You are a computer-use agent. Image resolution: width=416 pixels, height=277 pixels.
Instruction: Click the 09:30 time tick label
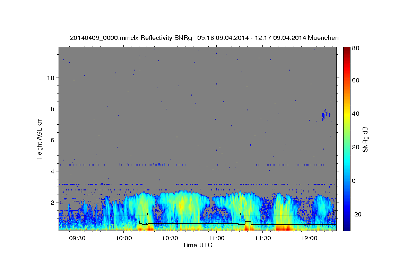pyautogui.click(x=77, y=239)
